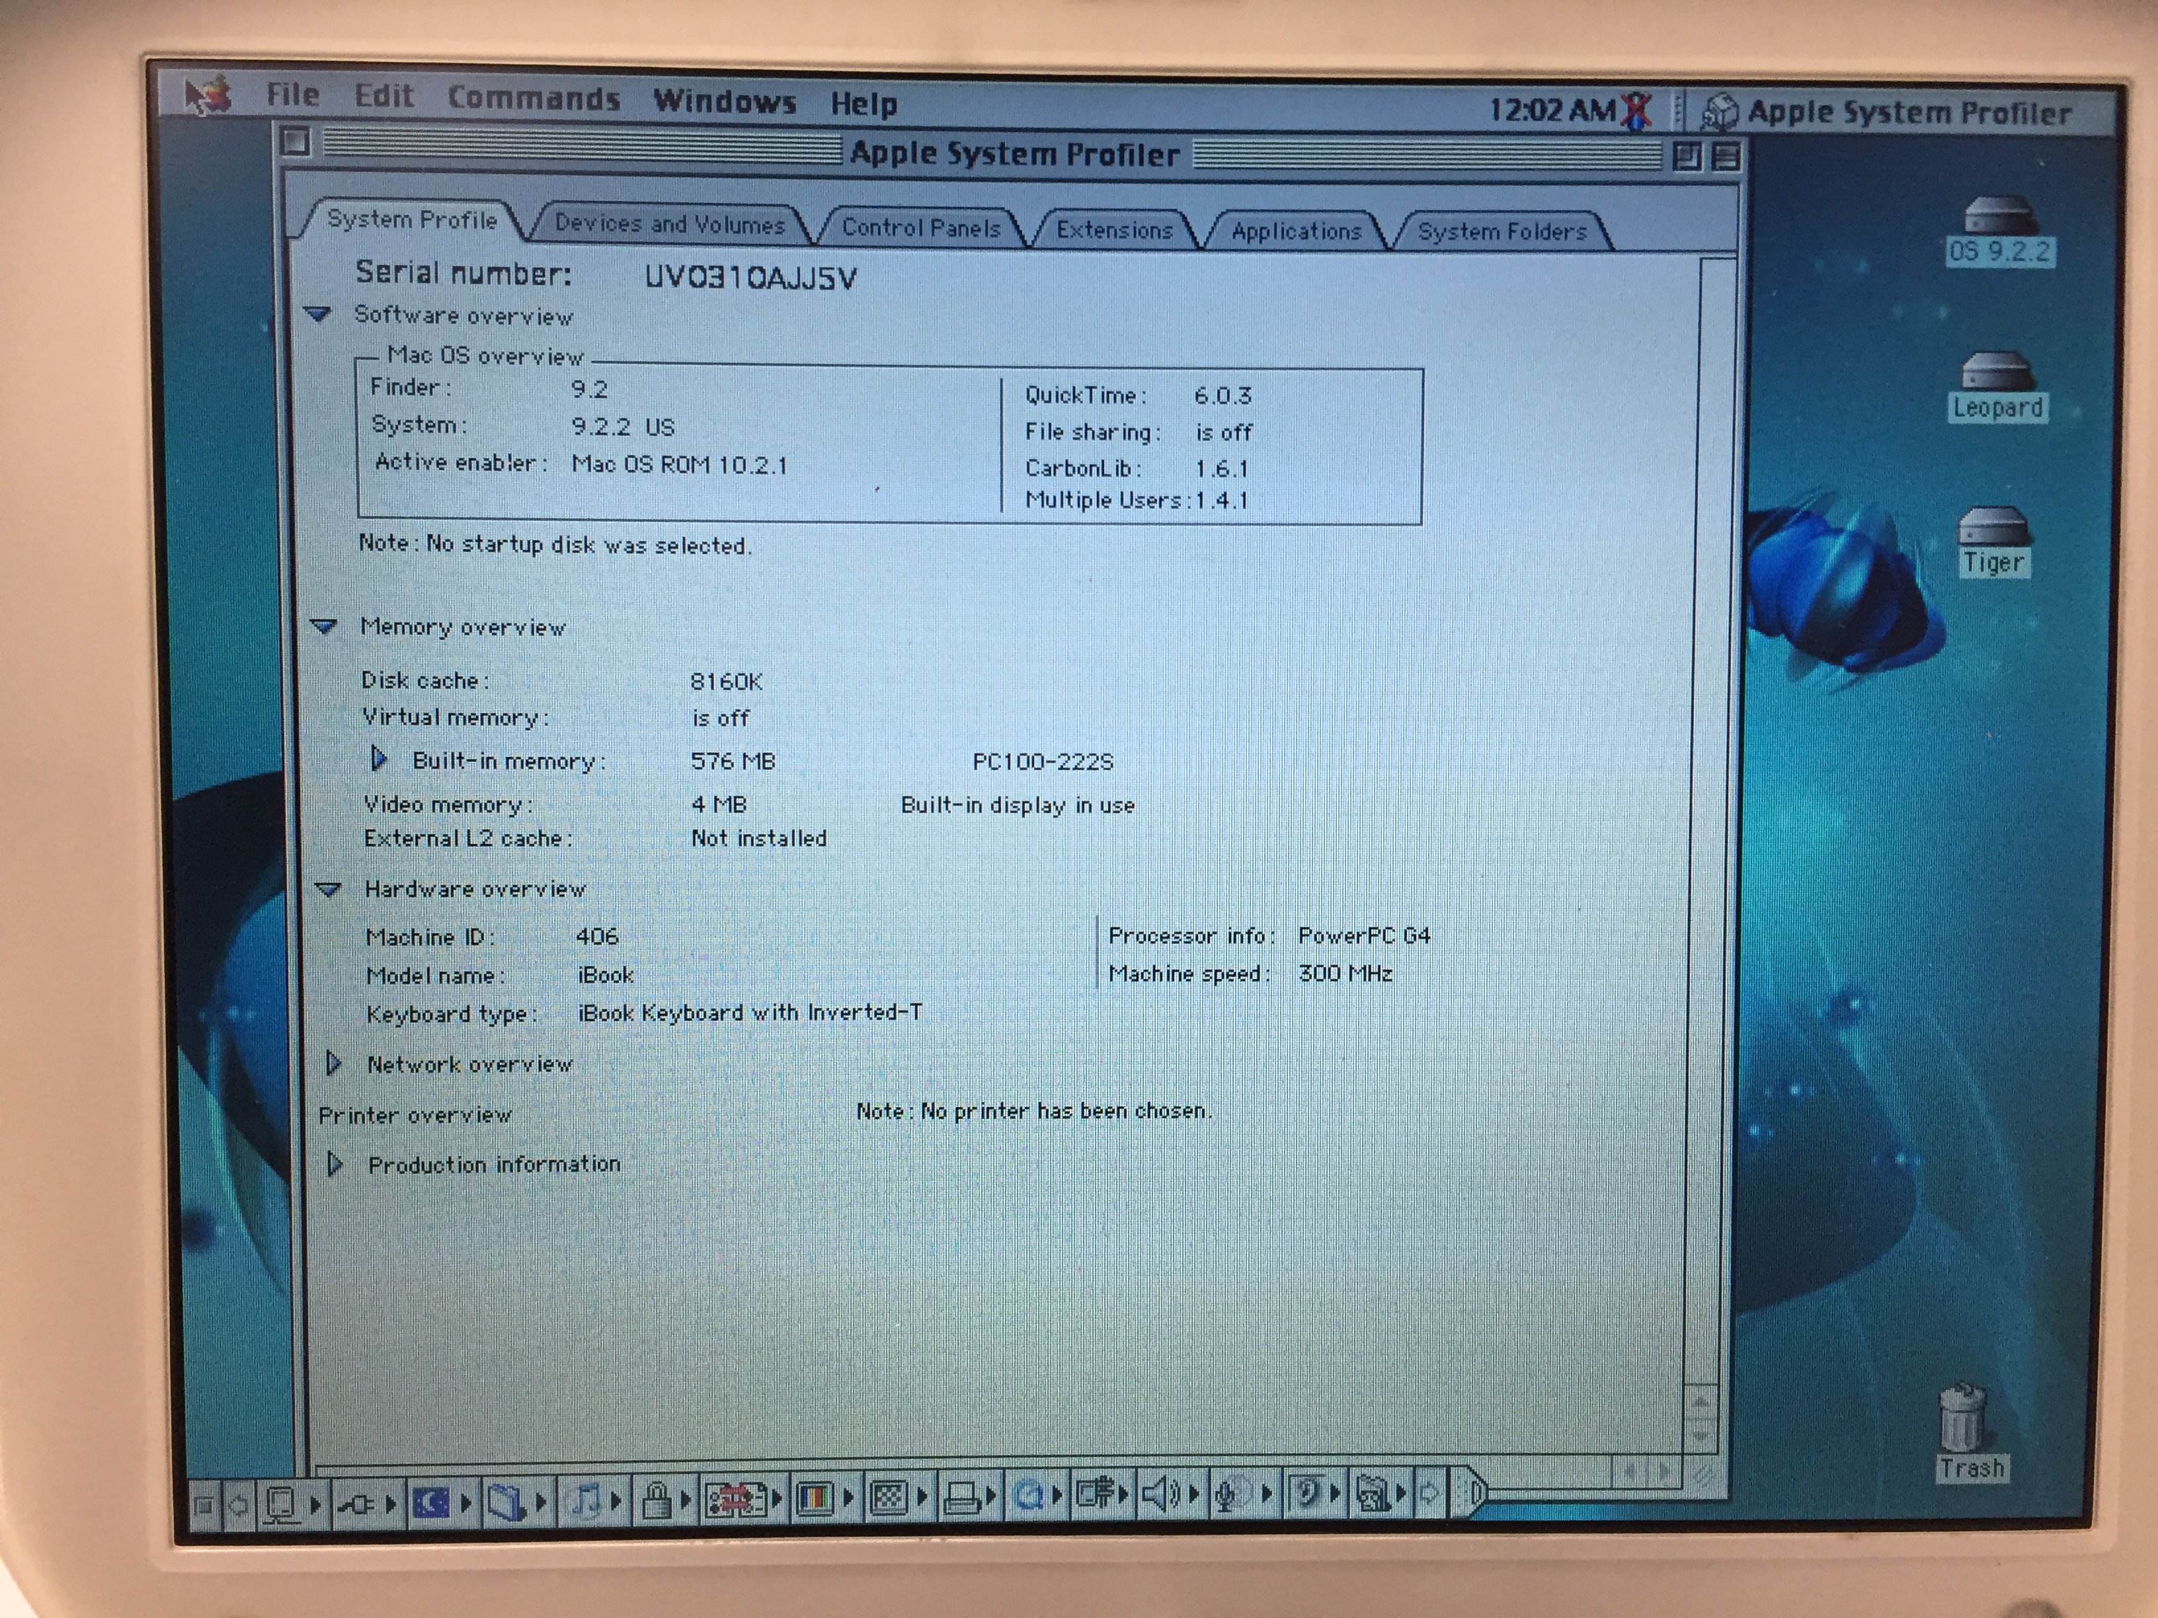Click the window zoom box in title bar
Viewport: 2158px width, 1618px height.
pyautogui.click(x=1687, y=156)
